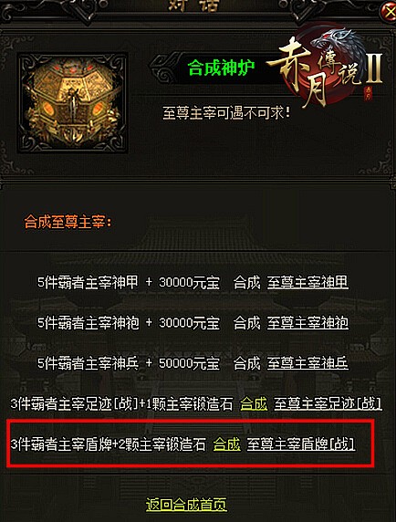Click the 5件霸者主宰神袍 requirement text

click(88, 323)
